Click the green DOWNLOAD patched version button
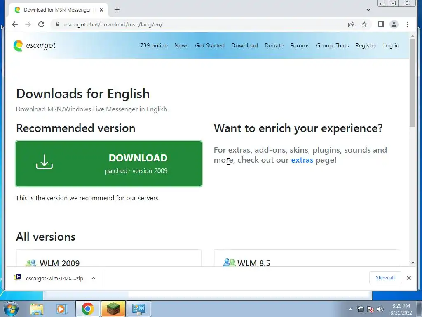 pos(109,163)
